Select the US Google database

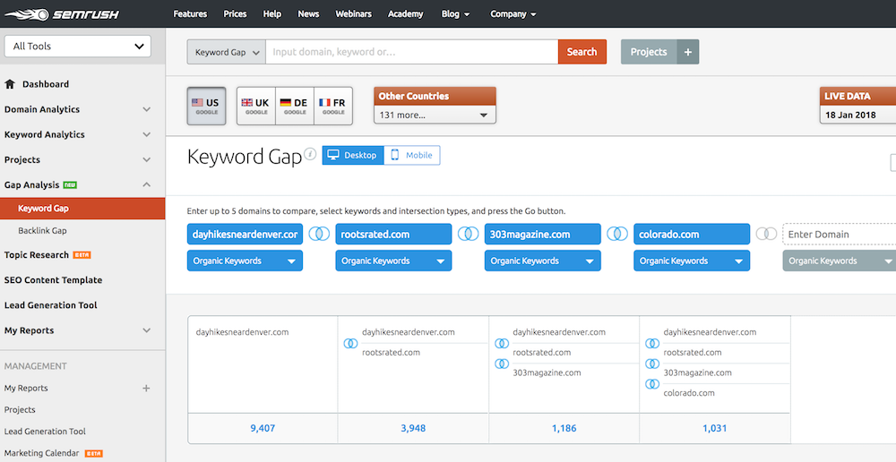click(206, 106)
